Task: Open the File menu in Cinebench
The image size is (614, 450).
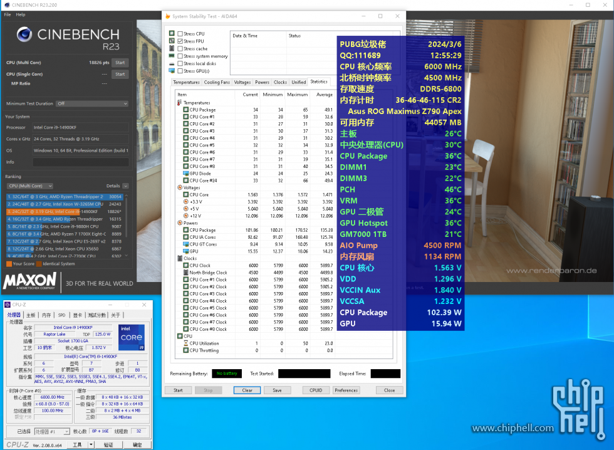Action: 8,14
